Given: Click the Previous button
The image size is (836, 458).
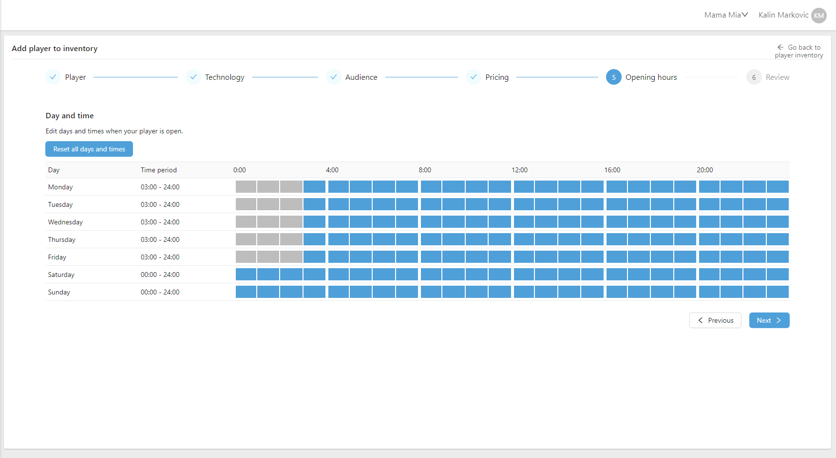Looking at the screenshot, I should coord(715,320).
